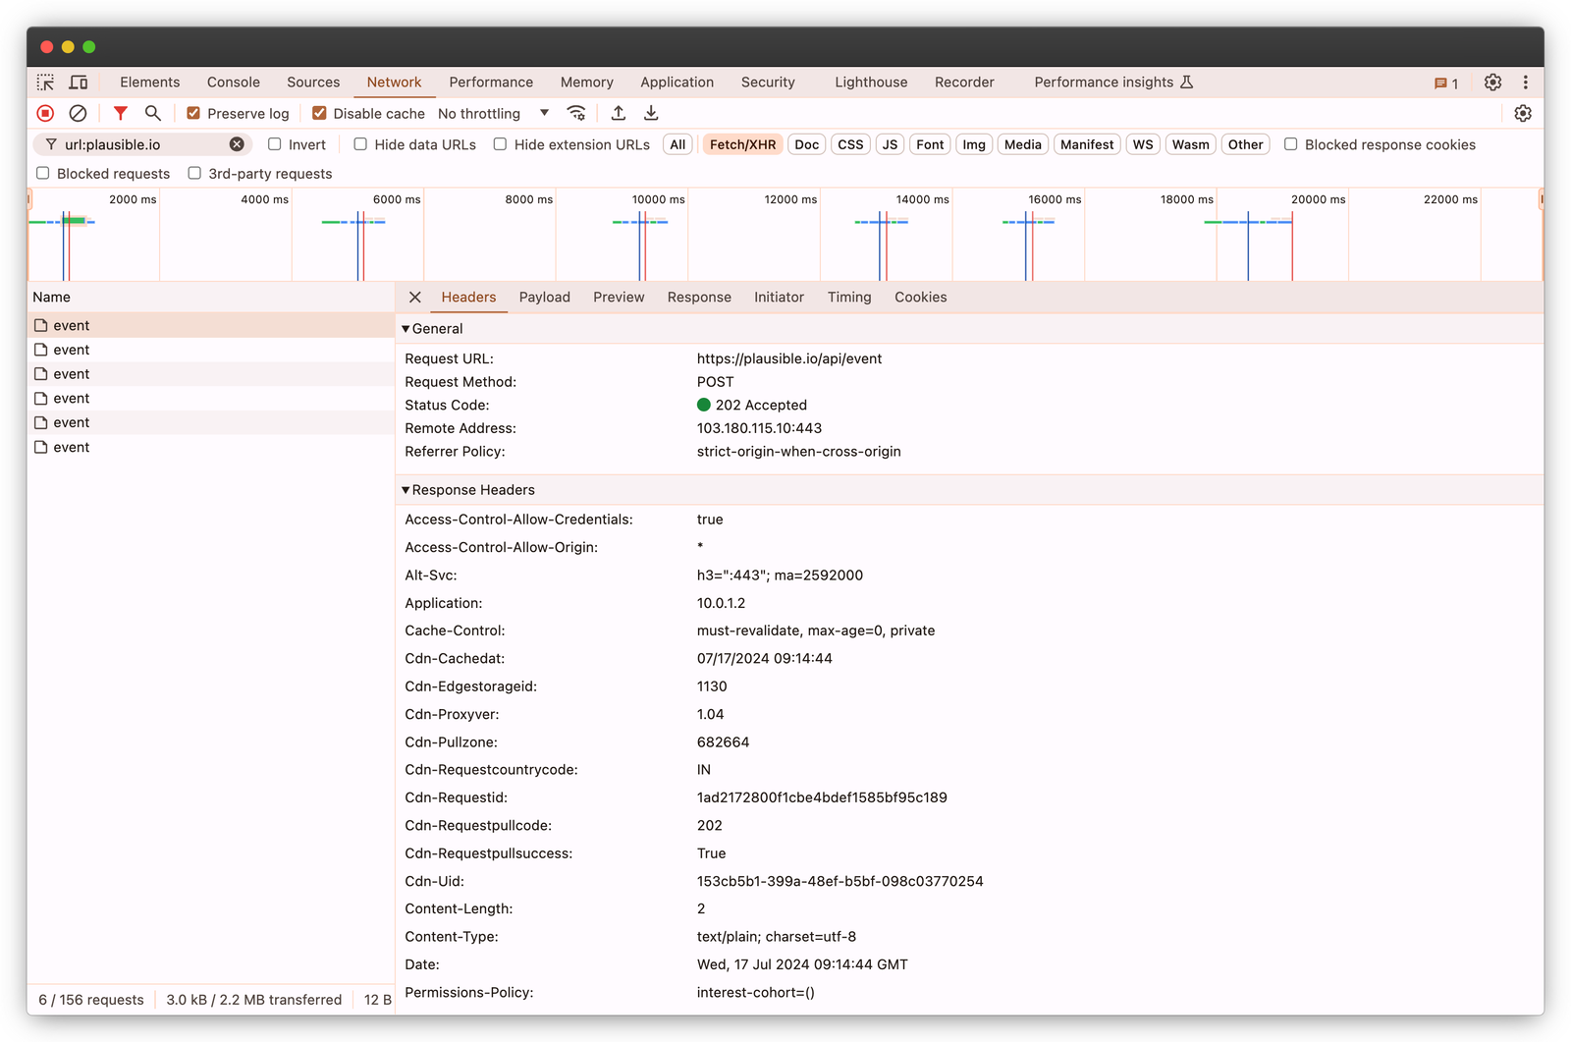Screen dimensions: 1571x1042
Task: Import a HAR file
Action: click(x=618, y=113)
